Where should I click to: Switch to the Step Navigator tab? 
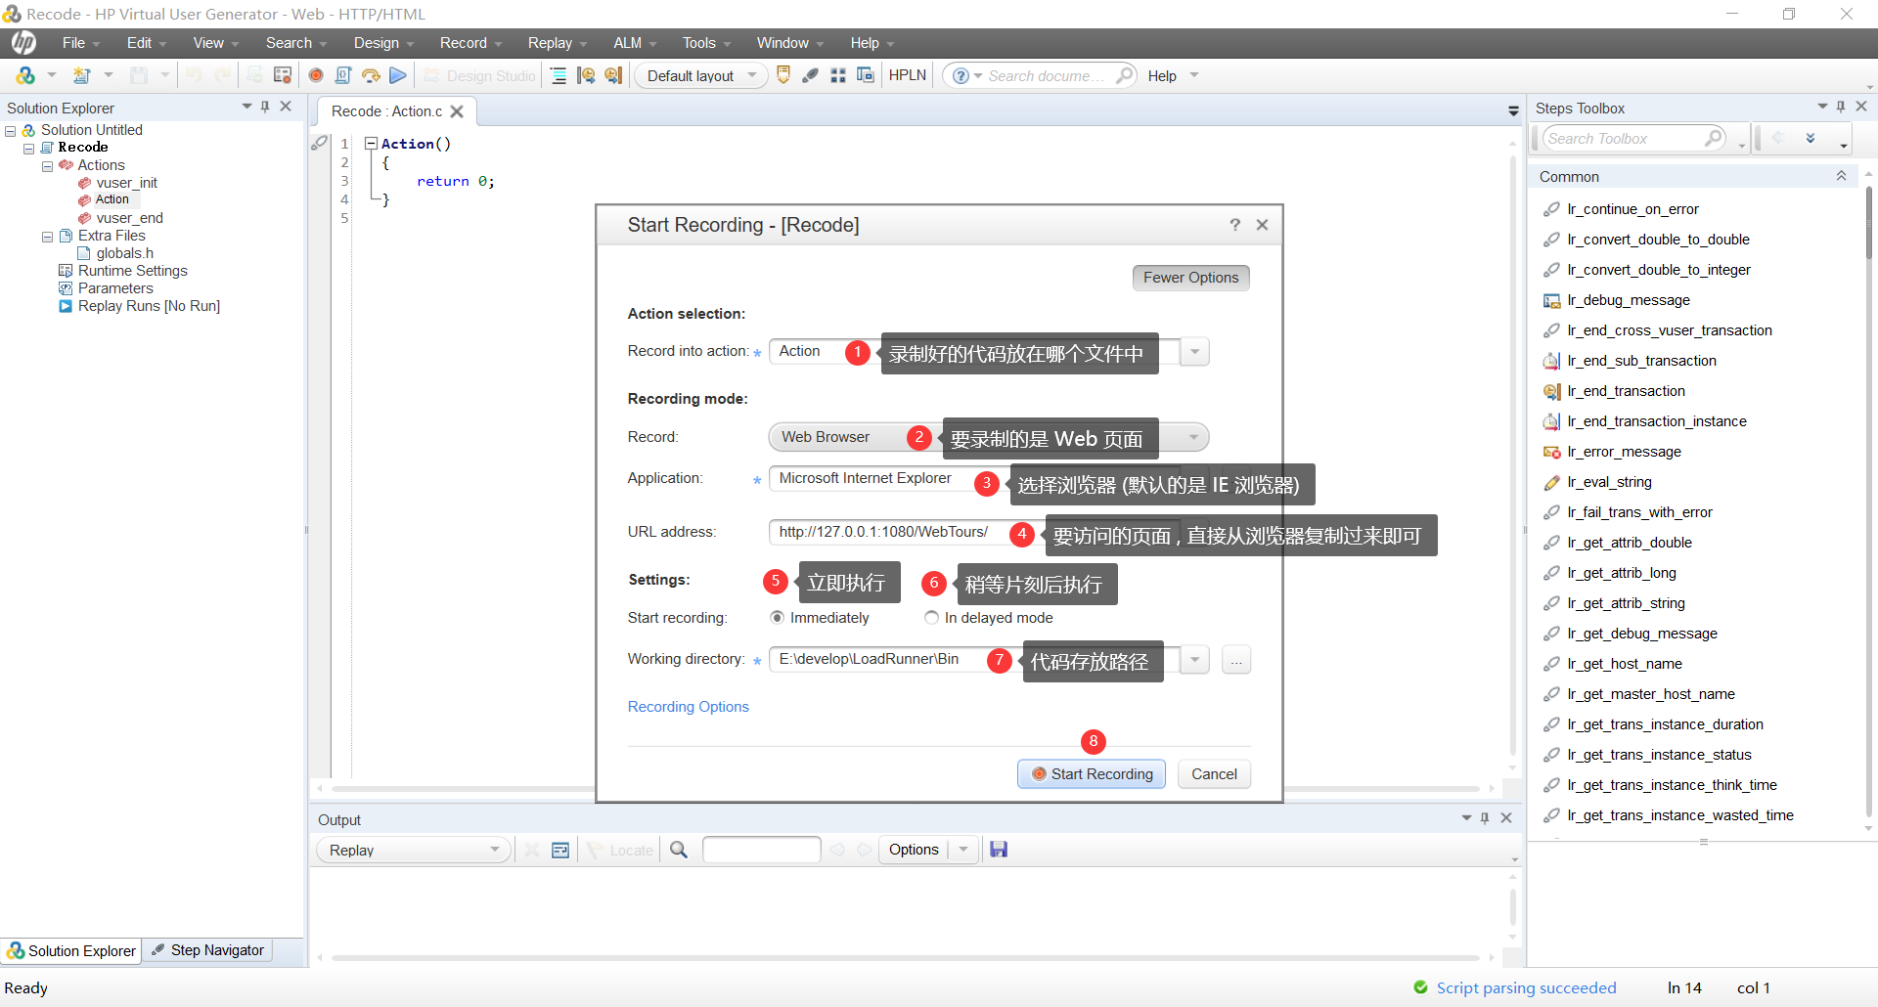click(208, 950)
